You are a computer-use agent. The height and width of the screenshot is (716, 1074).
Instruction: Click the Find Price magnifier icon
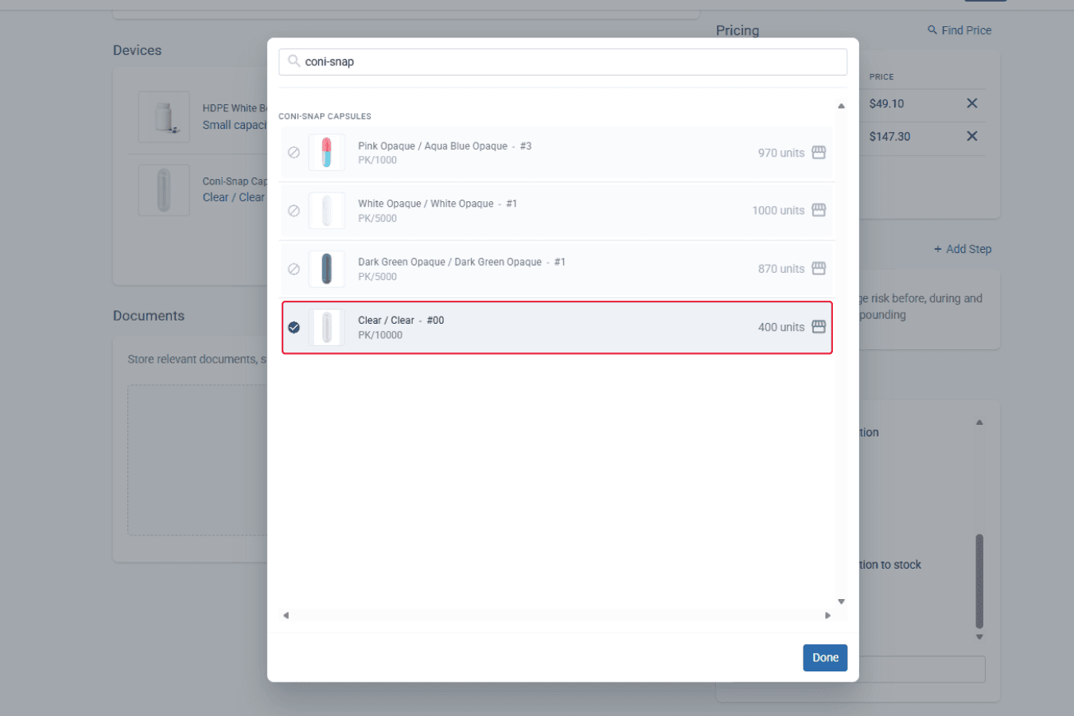(x=932, y=30)
